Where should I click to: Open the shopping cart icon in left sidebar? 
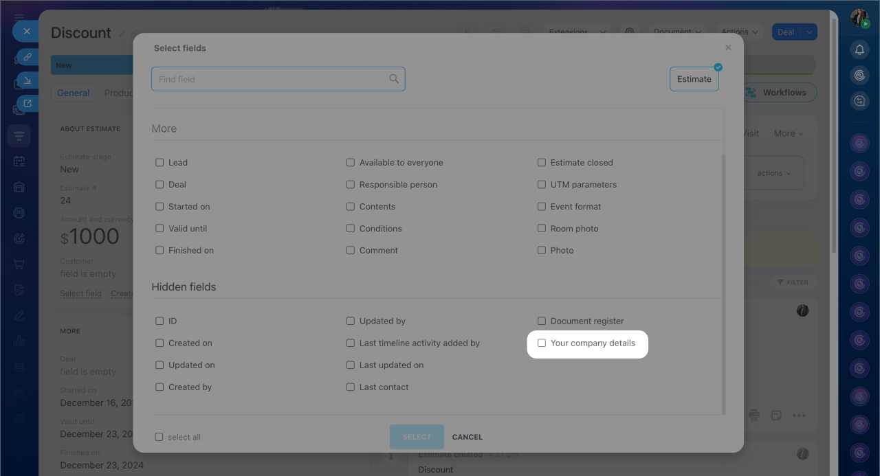coord(19,264)
